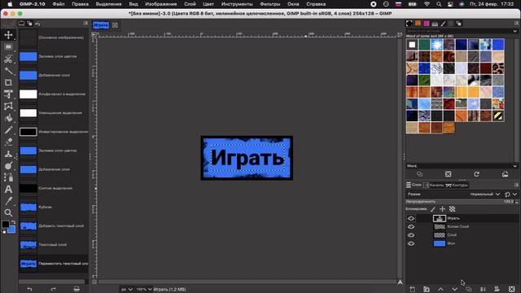Viewport: 521px width, 293px height.
Task: Jump to Инвертирование выделения history step
Action: tap(53, 132)
